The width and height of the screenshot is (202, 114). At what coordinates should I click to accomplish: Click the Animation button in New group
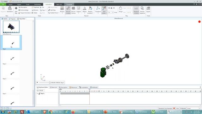click(10, 9)
